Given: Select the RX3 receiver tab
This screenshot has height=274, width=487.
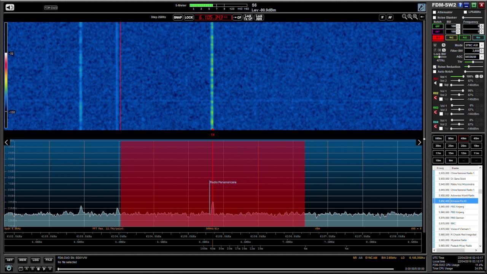Looking at the screenshot, I should (x=465, y=38).
